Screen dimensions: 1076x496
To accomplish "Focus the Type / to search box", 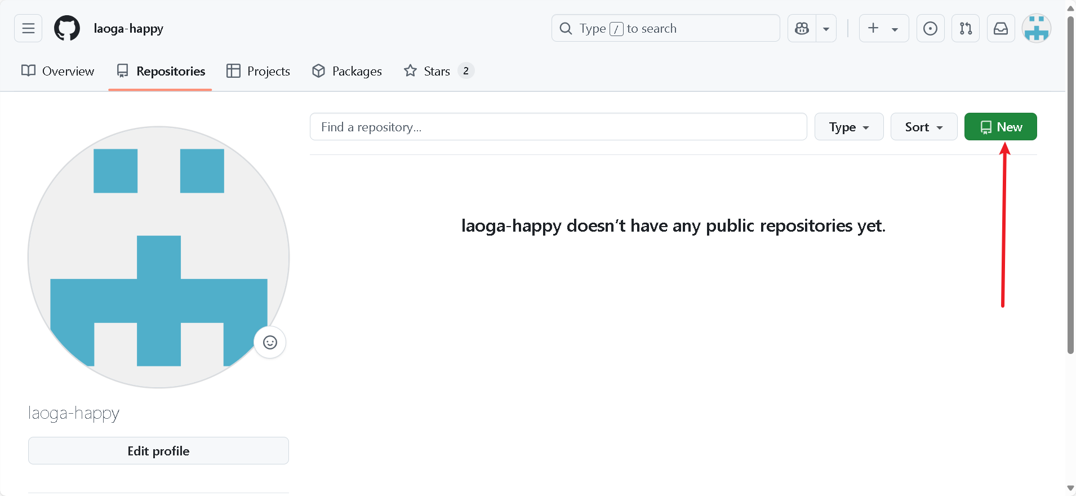I will [665, 28].
